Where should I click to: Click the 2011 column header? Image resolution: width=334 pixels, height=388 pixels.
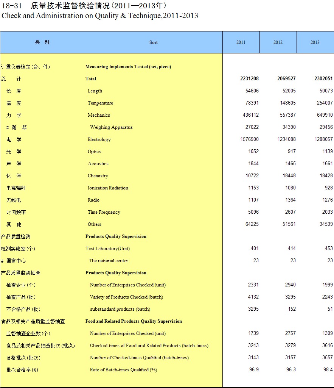241,42
